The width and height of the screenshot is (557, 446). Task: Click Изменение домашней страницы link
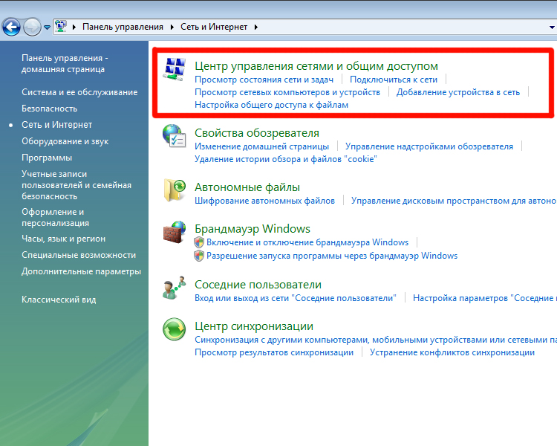tap(262, 146)
